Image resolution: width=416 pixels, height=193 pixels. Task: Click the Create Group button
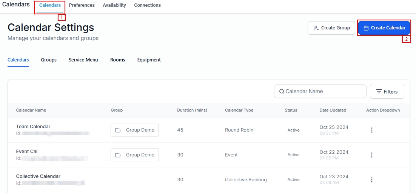(331, 28)
